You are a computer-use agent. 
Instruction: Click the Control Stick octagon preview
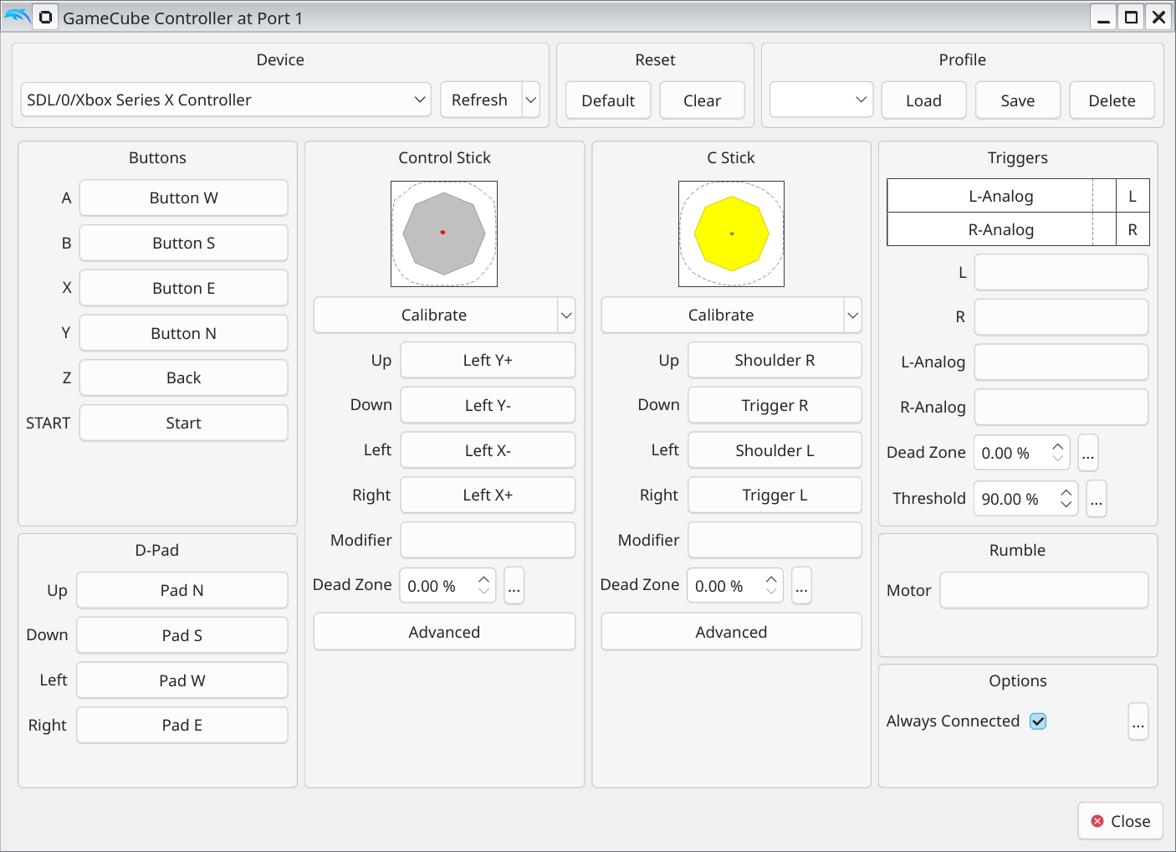pyautogui.click(x=444, y=234)
